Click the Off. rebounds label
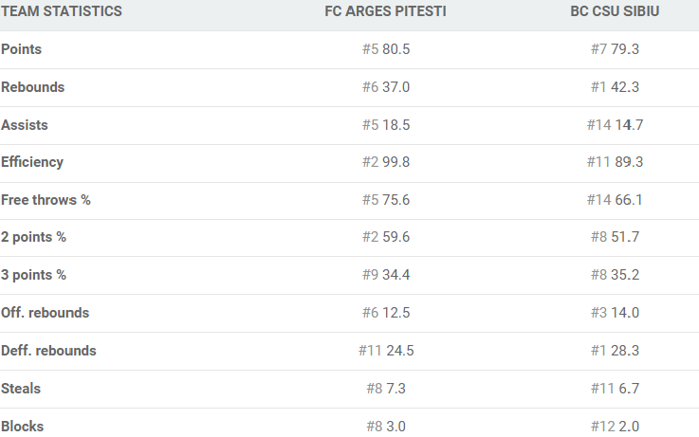This screenshot has width=699, height=437. tap(45, 313)
